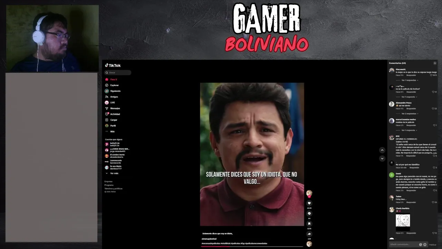Screen dimensions: 442x249
Task: Close the Comentarios panel
Action: click(435, 63)
